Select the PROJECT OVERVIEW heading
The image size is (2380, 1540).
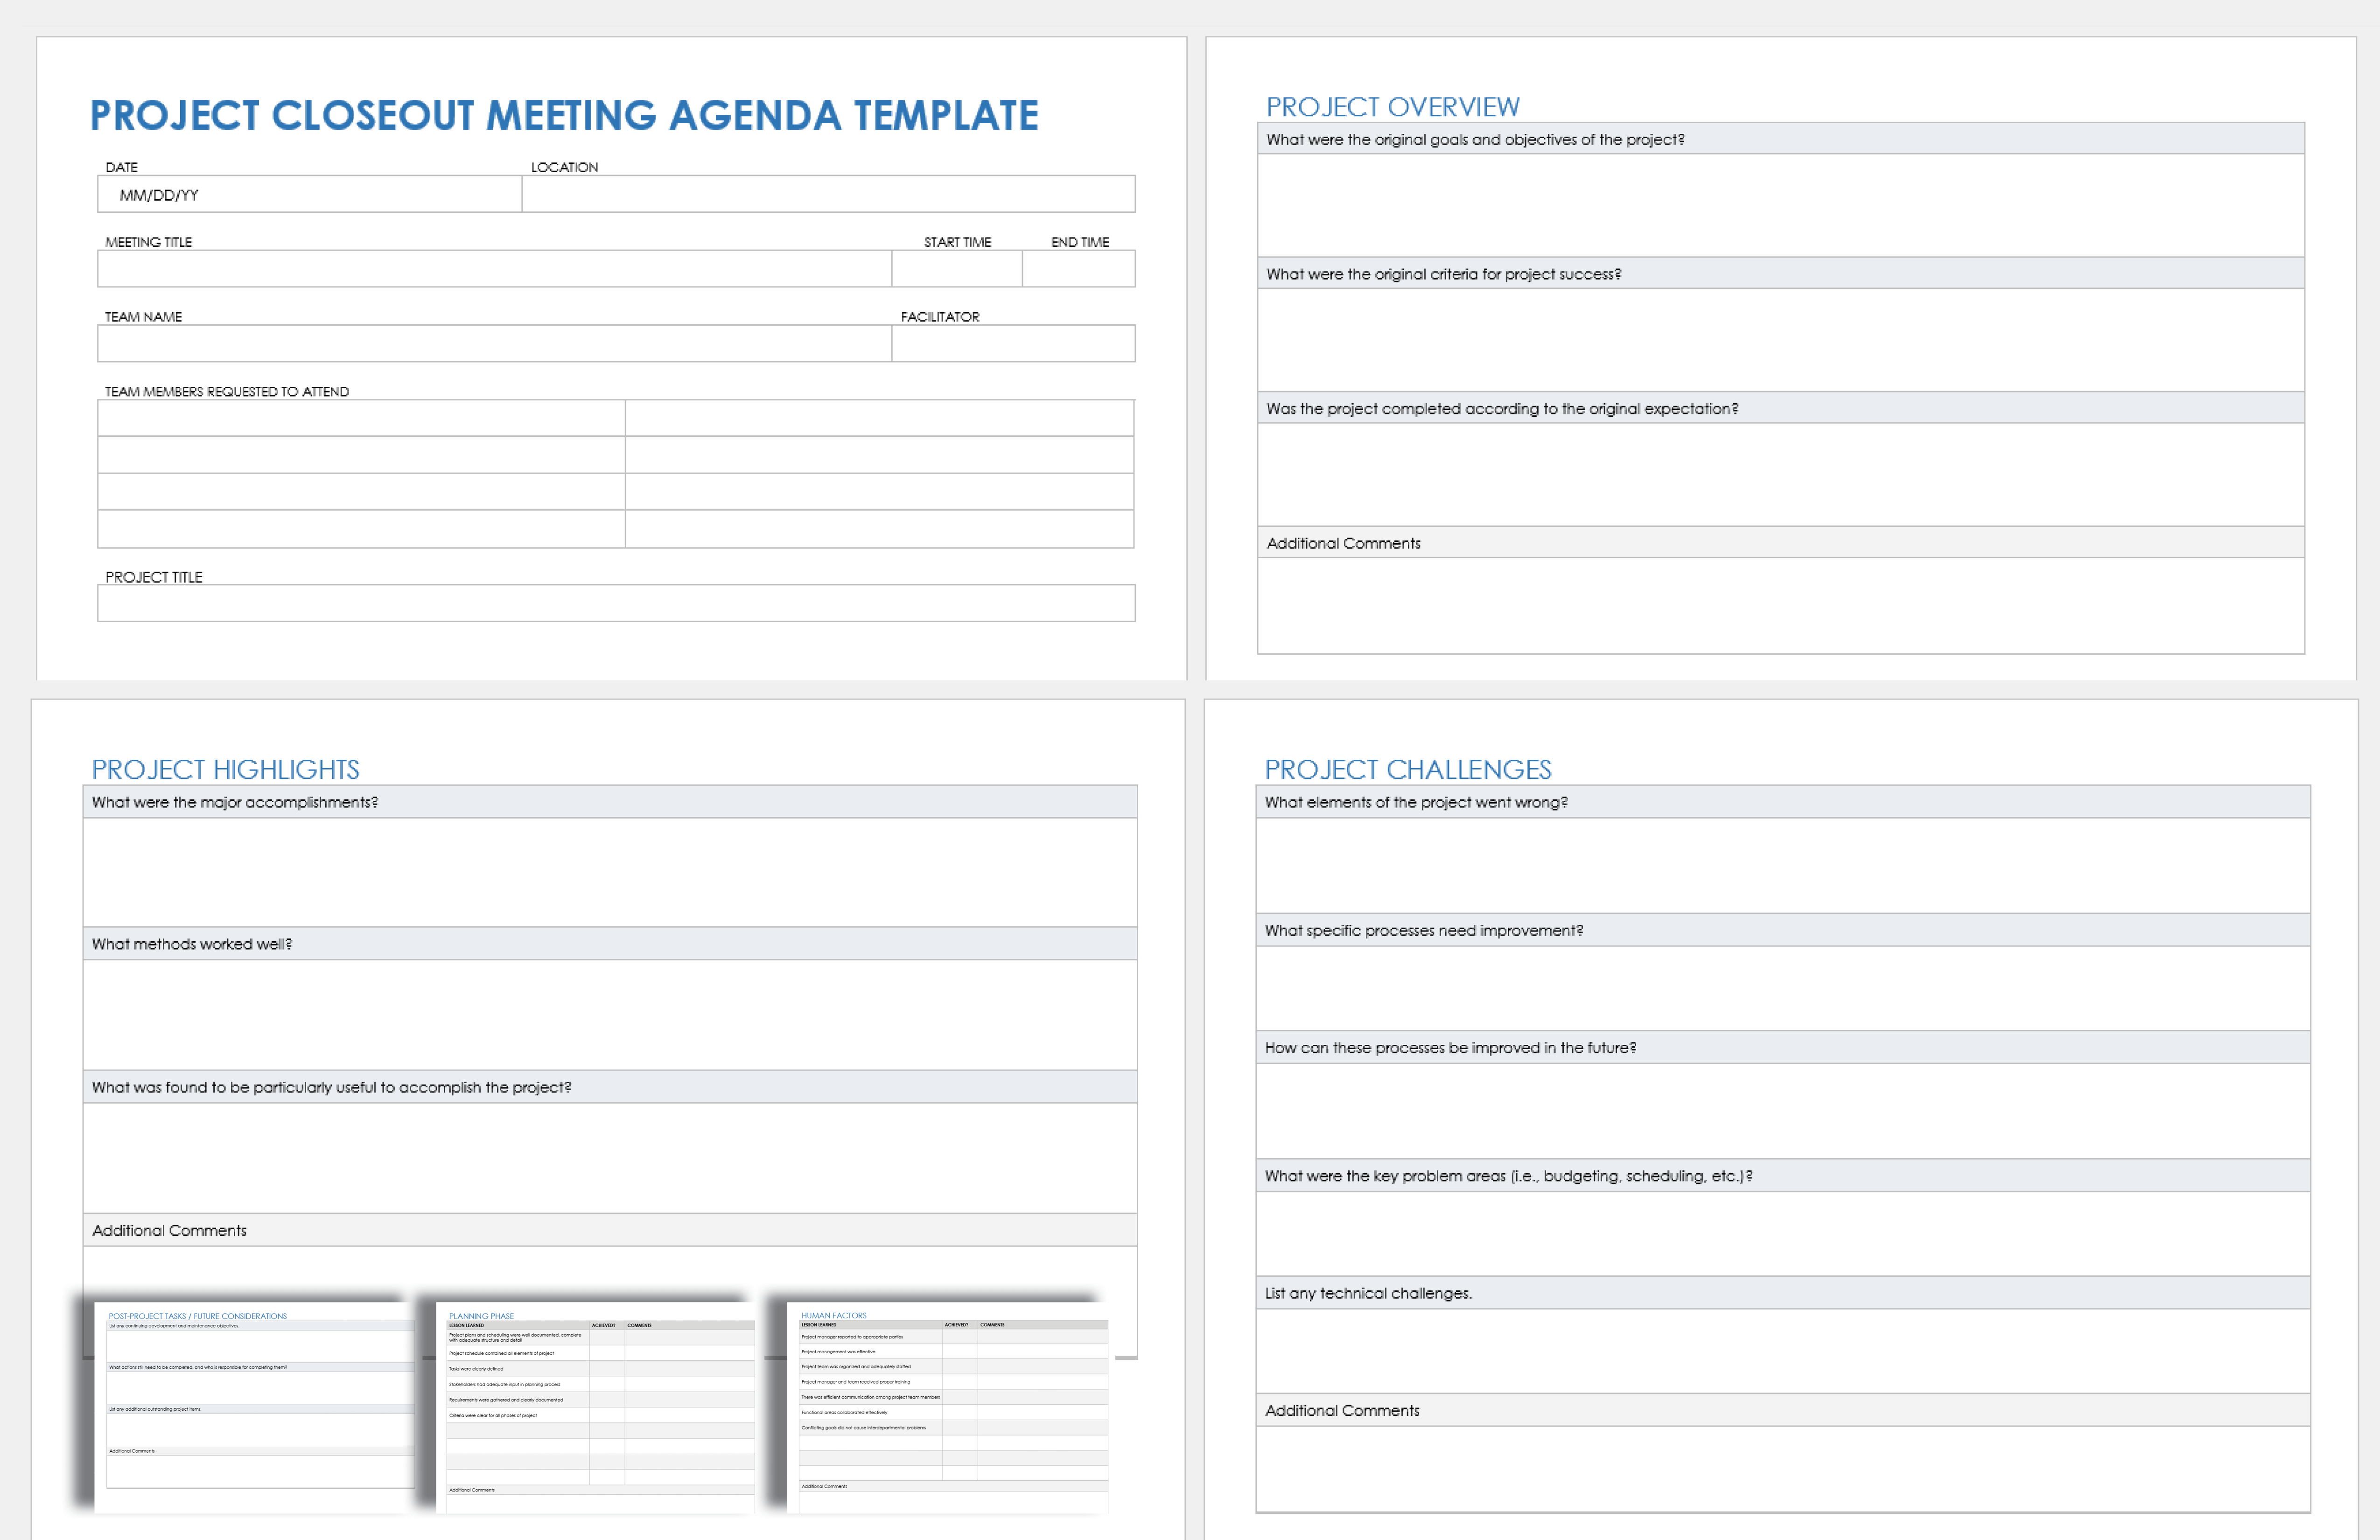[x=1392, y=107]
